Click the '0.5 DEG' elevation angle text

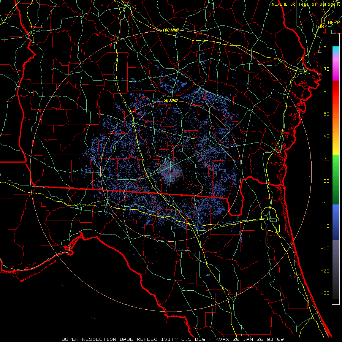193,339
